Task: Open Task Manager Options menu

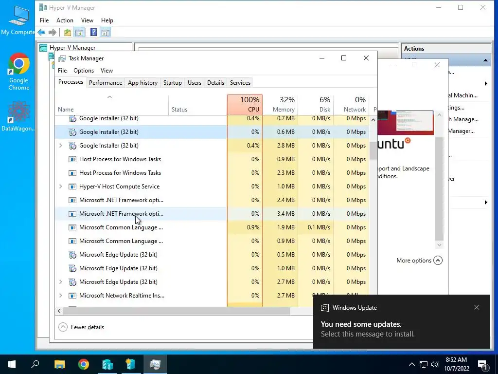Action: pos(84,70)
